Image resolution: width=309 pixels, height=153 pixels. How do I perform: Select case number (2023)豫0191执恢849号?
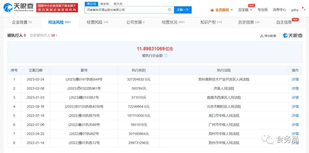click(84, 79)
